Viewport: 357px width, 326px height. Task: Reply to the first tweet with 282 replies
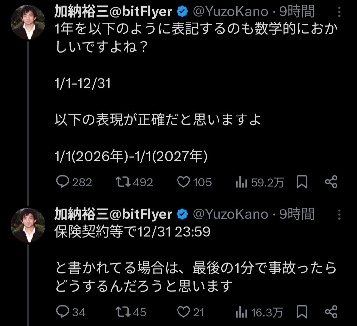coord(62,182)
